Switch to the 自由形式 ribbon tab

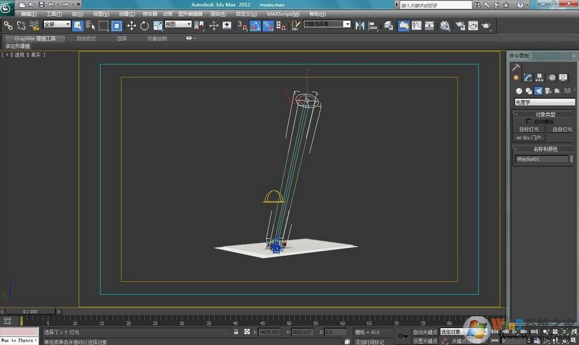86,39
